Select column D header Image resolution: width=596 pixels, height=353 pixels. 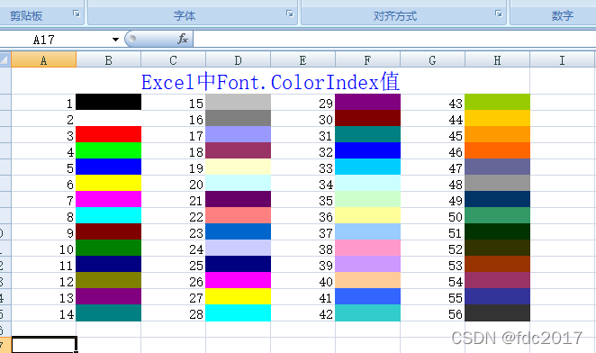tap(239, 59)
